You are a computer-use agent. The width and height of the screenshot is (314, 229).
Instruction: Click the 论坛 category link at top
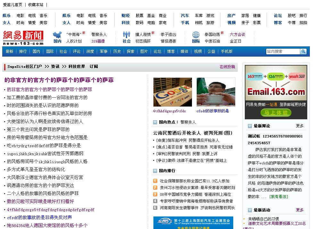[x=278, y=16]
